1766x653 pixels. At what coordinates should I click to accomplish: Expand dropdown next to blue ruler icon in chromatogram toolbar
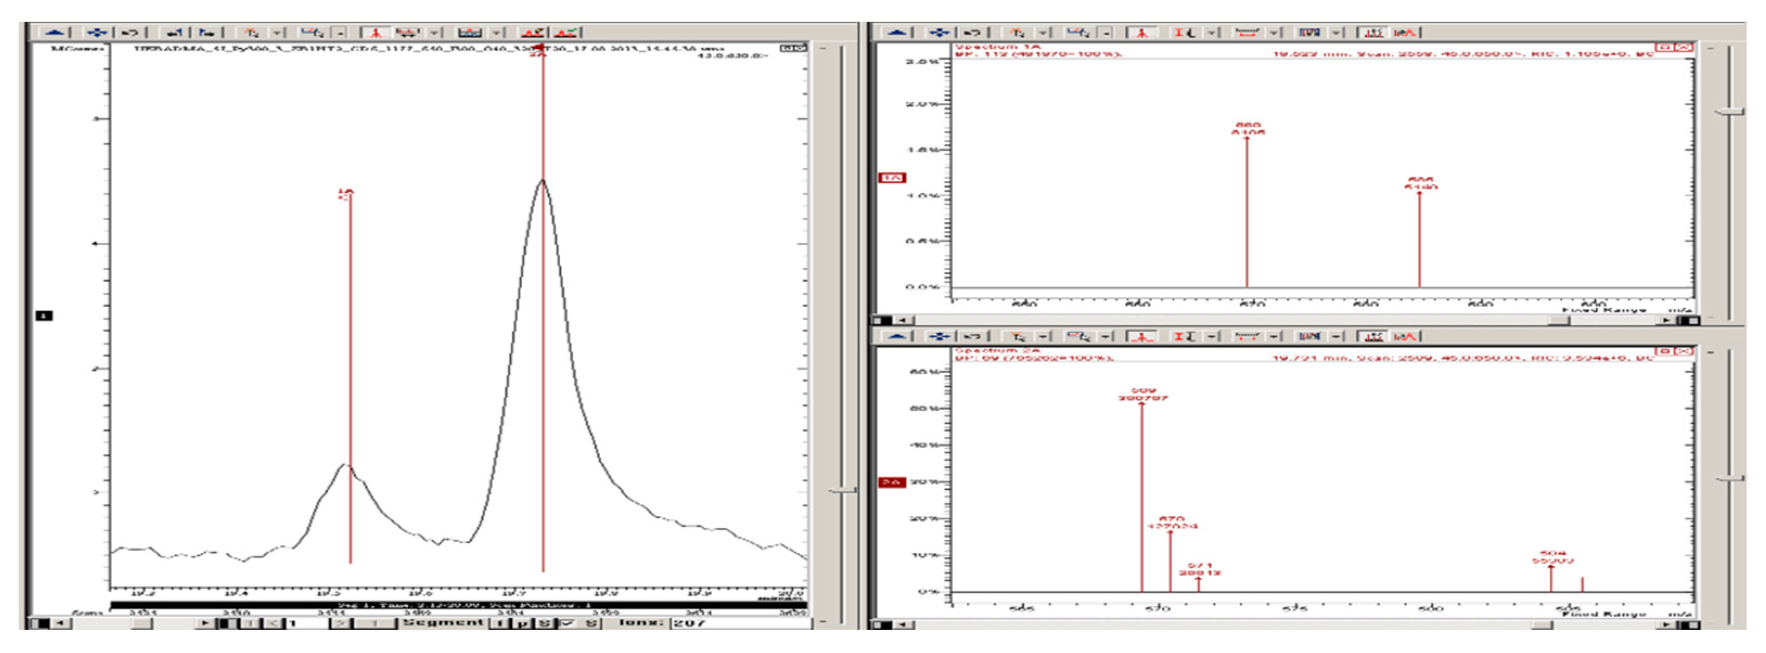[341, 32]
